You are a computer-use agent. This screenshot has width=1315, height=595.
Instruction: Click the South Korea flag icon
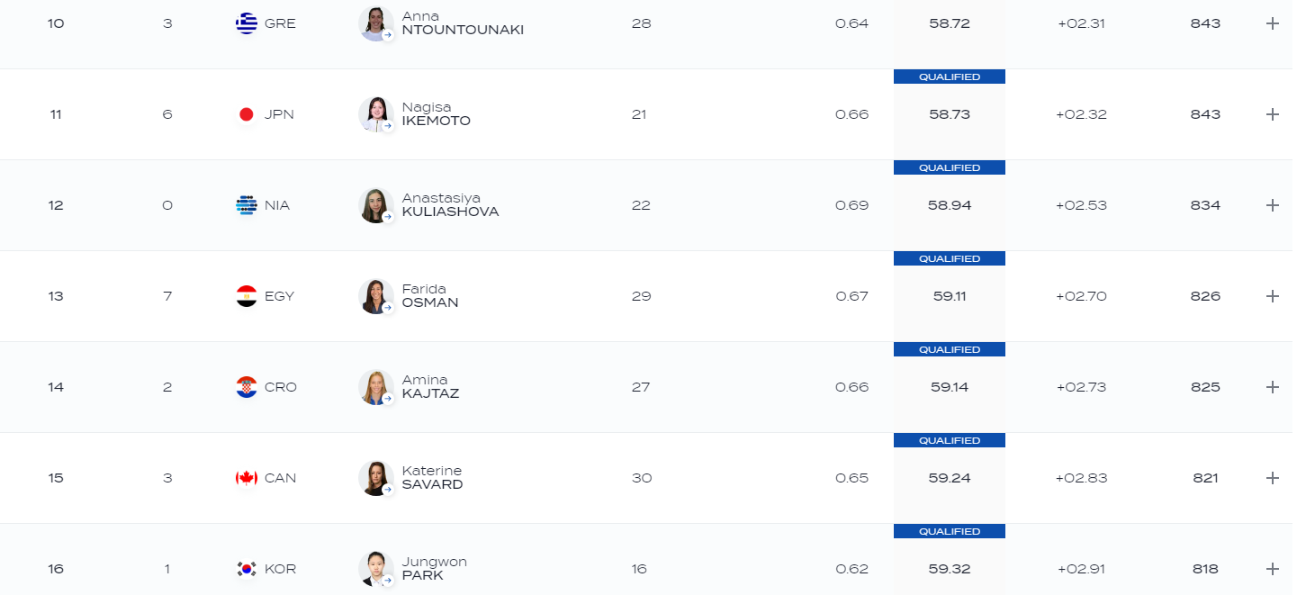(246, 569)
